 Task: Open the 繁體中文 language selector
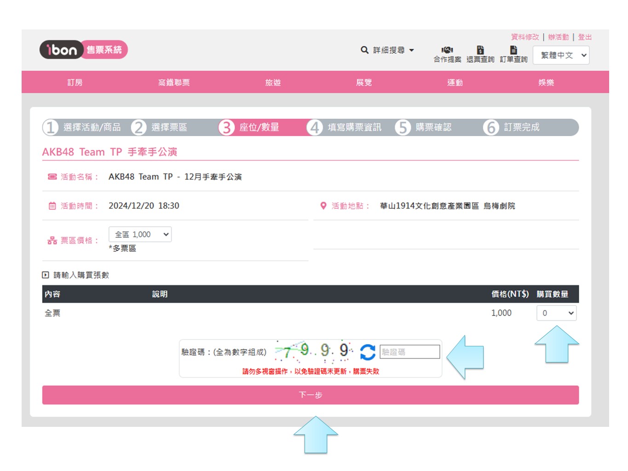(561, 55)
